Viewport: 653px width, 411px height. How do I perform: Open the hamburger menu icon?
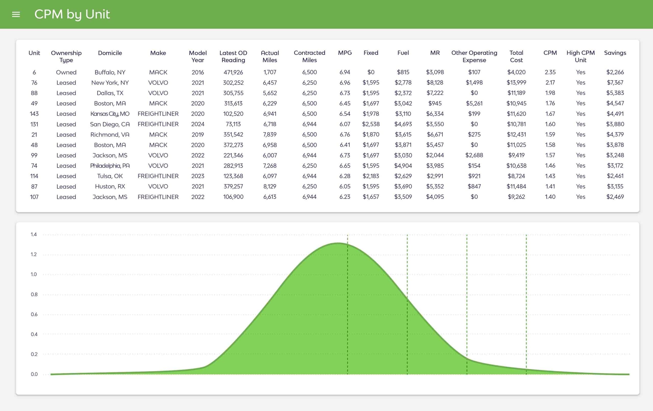click(16, 14)
